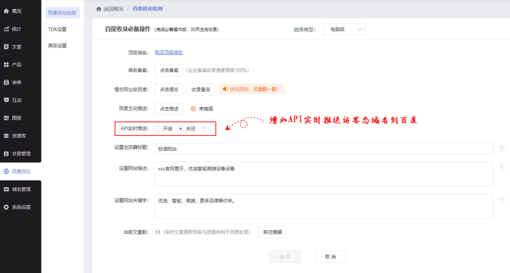510x273 pixels.
Task: Click the 购买顶级域名 link
Action: (169, 52)
